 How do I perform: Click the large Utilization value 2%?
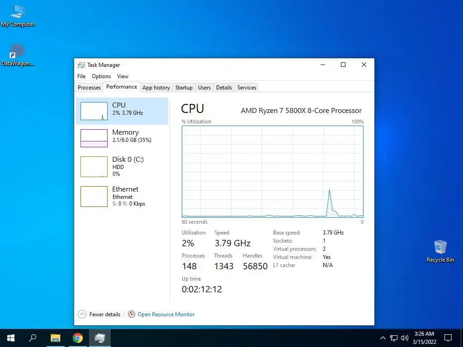tap(188, 243)
